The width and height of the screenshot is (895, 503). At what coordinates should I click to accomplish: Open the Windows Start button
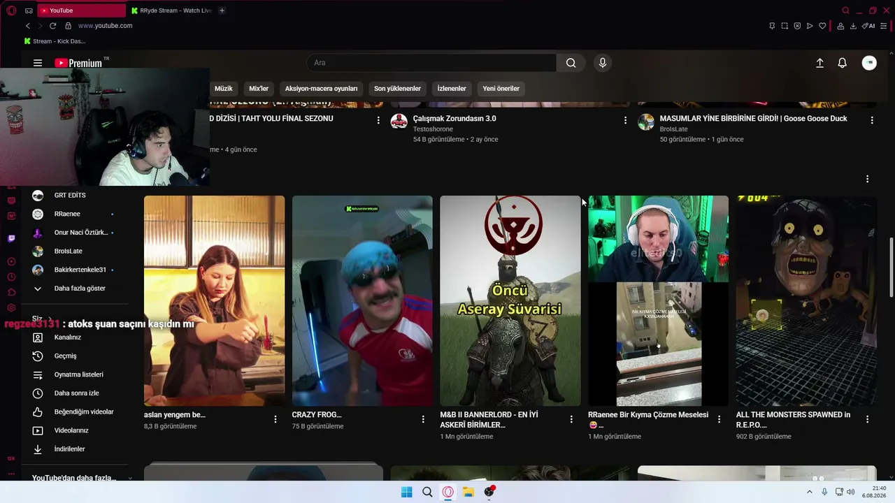pyautogui.click(x=407, y=492)
